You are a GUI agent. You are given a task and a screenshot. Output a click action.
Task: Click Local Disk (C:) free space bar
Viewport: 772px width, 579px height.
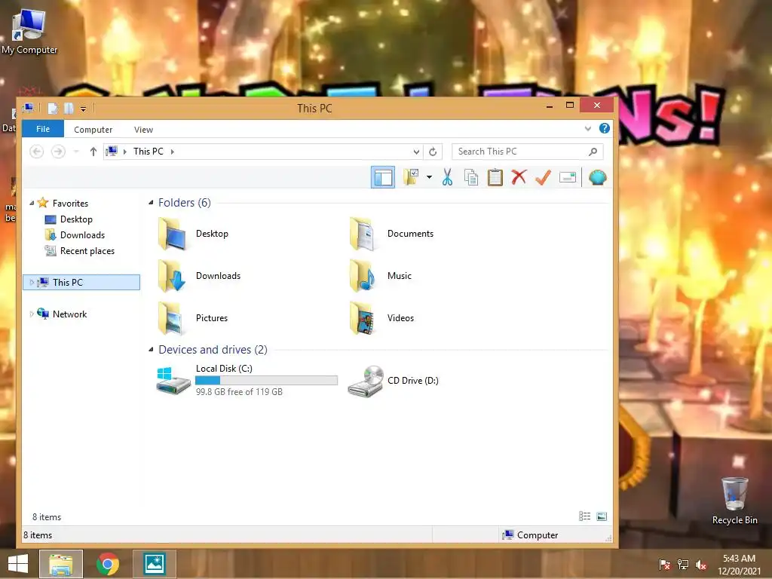click(x=266, y=380)
